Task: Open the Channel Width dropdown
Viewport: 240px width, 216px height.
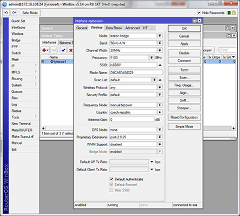Action: [x=160, y=50]
